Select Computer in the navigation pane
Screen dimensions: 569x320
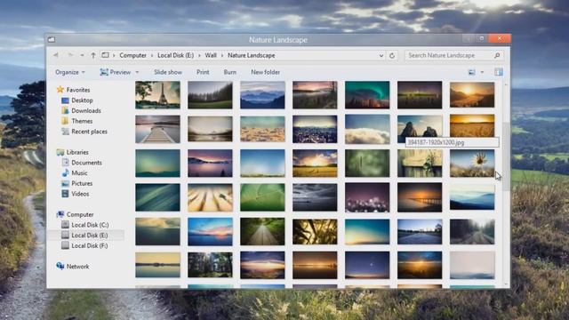pos(80,214)
